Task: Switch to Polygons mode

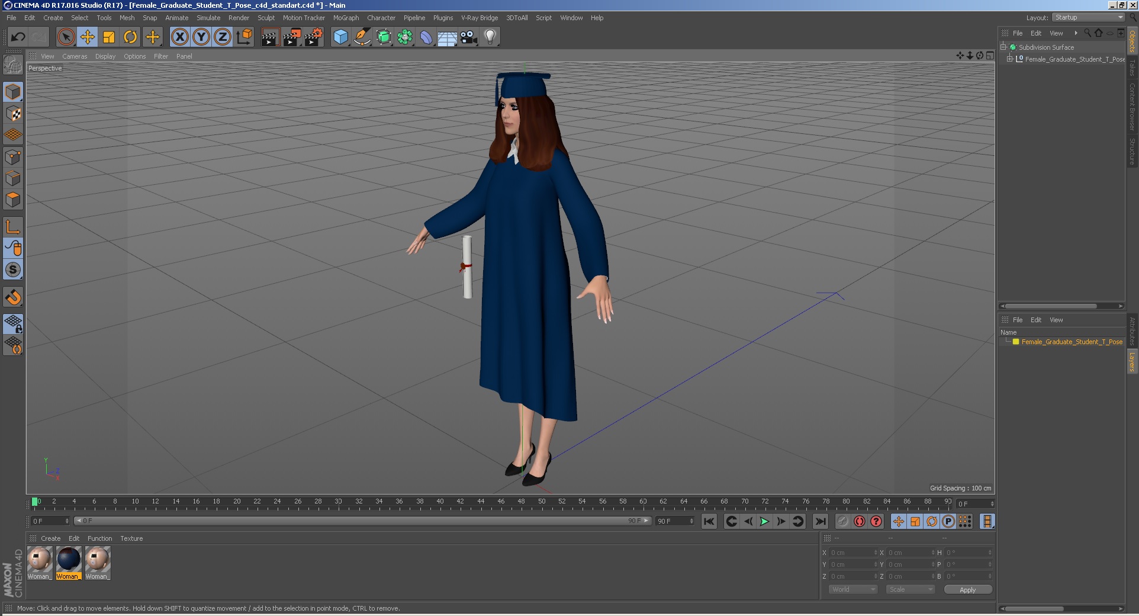Action: (13, 200)
